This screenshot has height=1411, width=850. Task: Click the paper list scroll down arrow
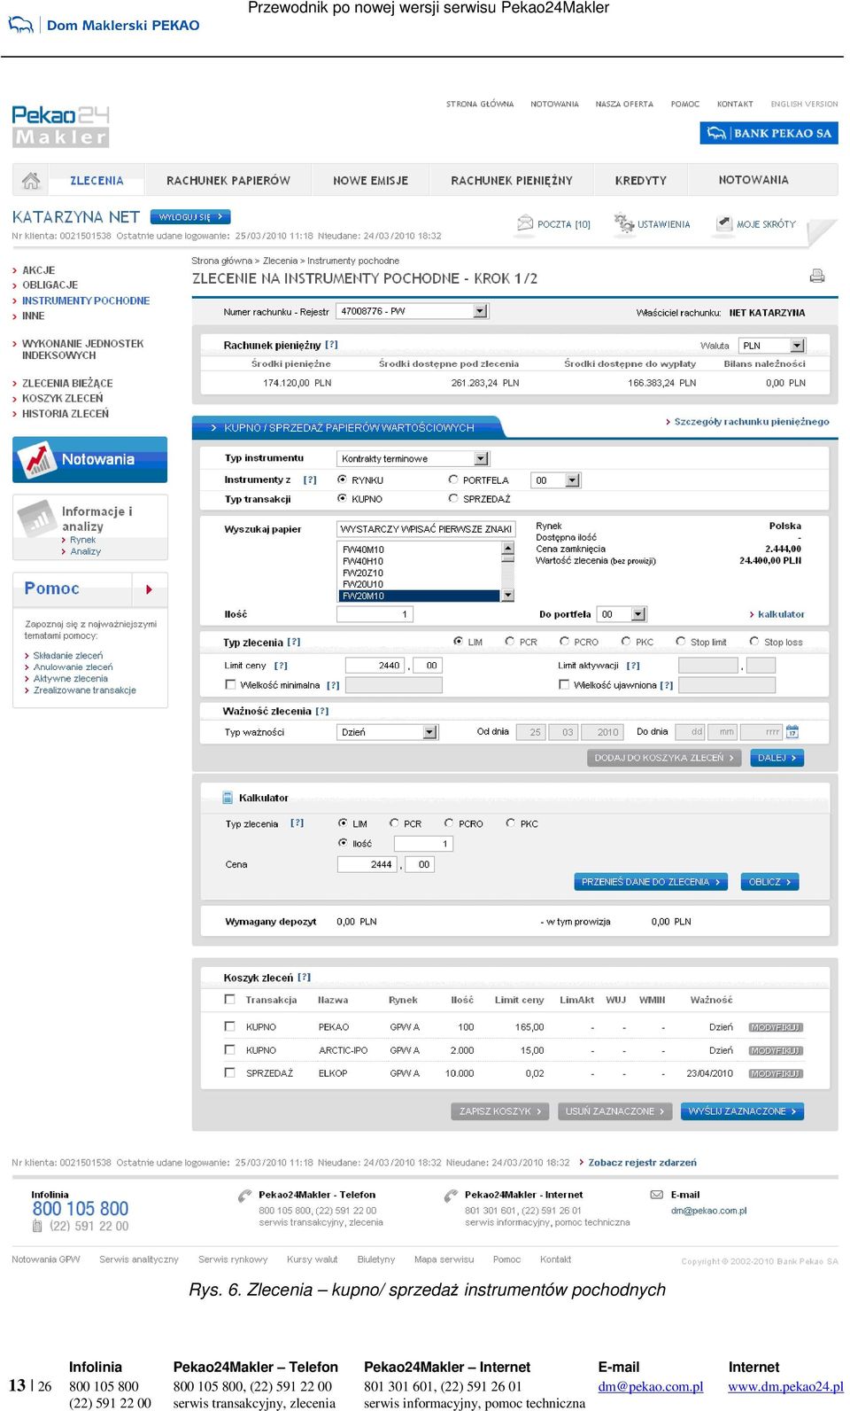(x=508, y=596)
